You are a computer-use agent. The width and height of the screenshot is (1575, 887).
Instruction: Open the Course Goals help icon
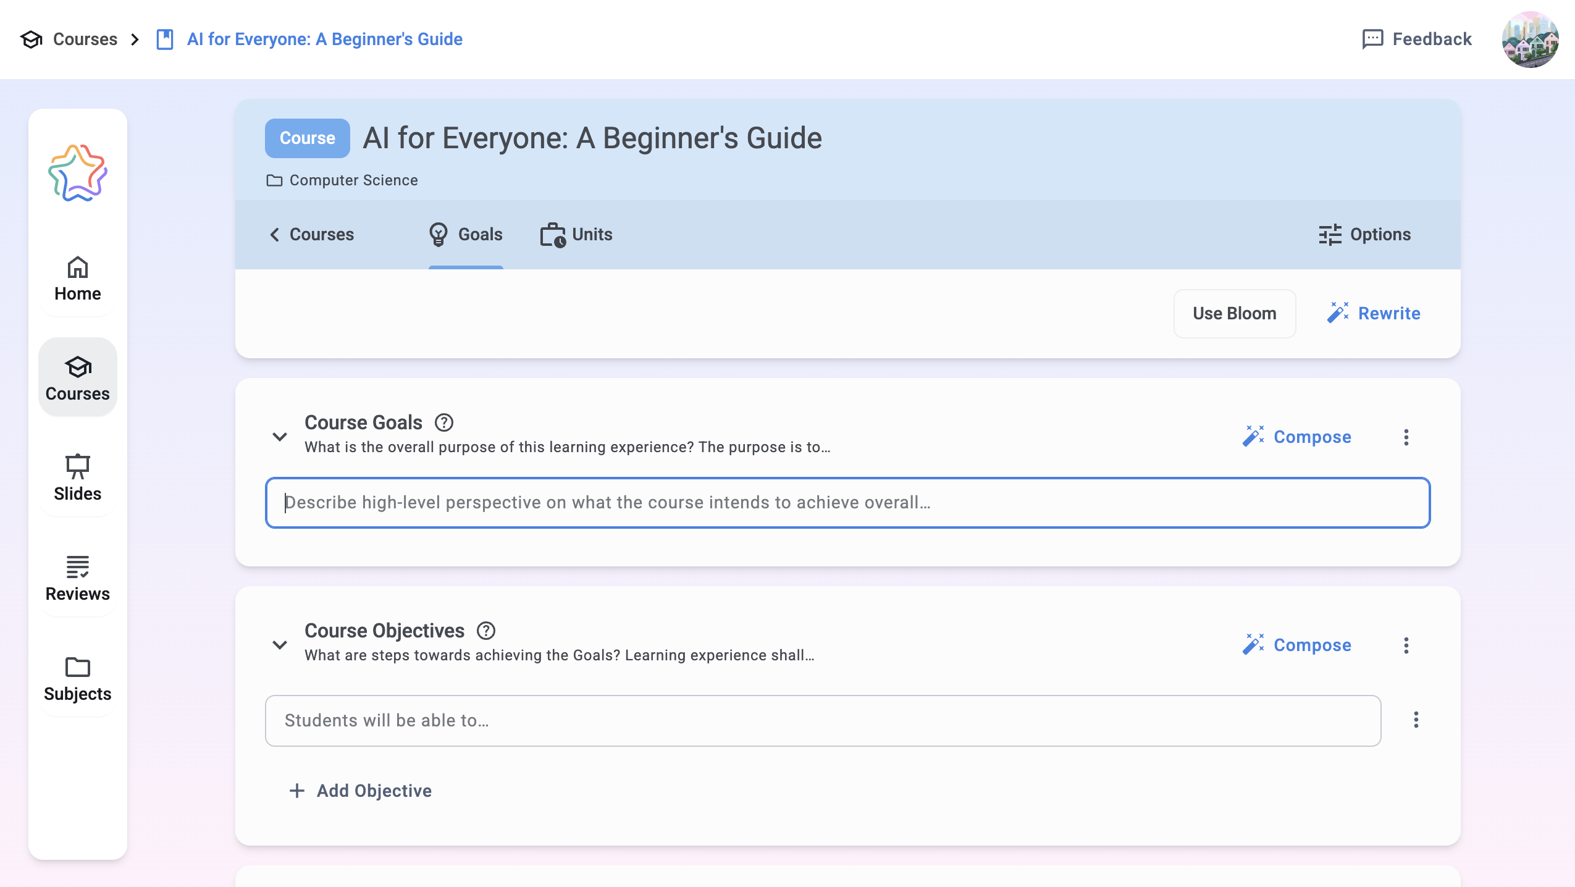click(x=444, y=422)
